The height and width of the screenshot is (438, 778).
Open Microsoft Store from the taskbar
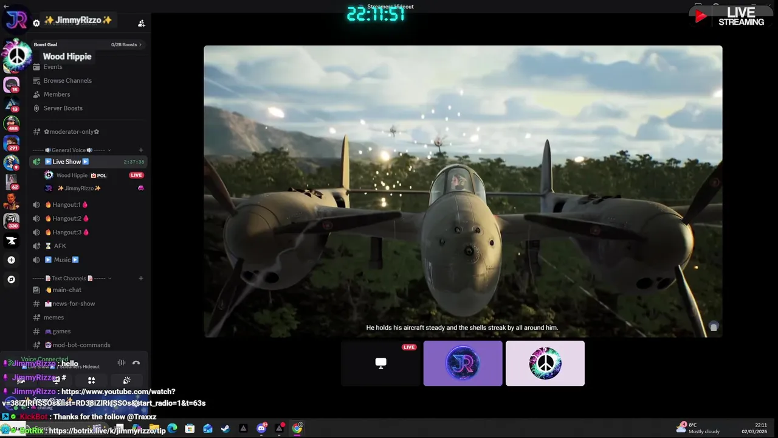click(x=190, y=428)
